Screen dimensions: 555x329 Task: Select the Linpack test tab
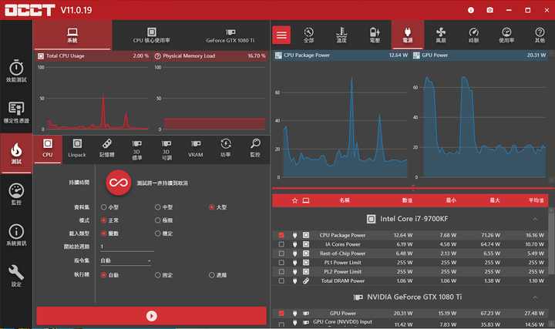[77, 149]
